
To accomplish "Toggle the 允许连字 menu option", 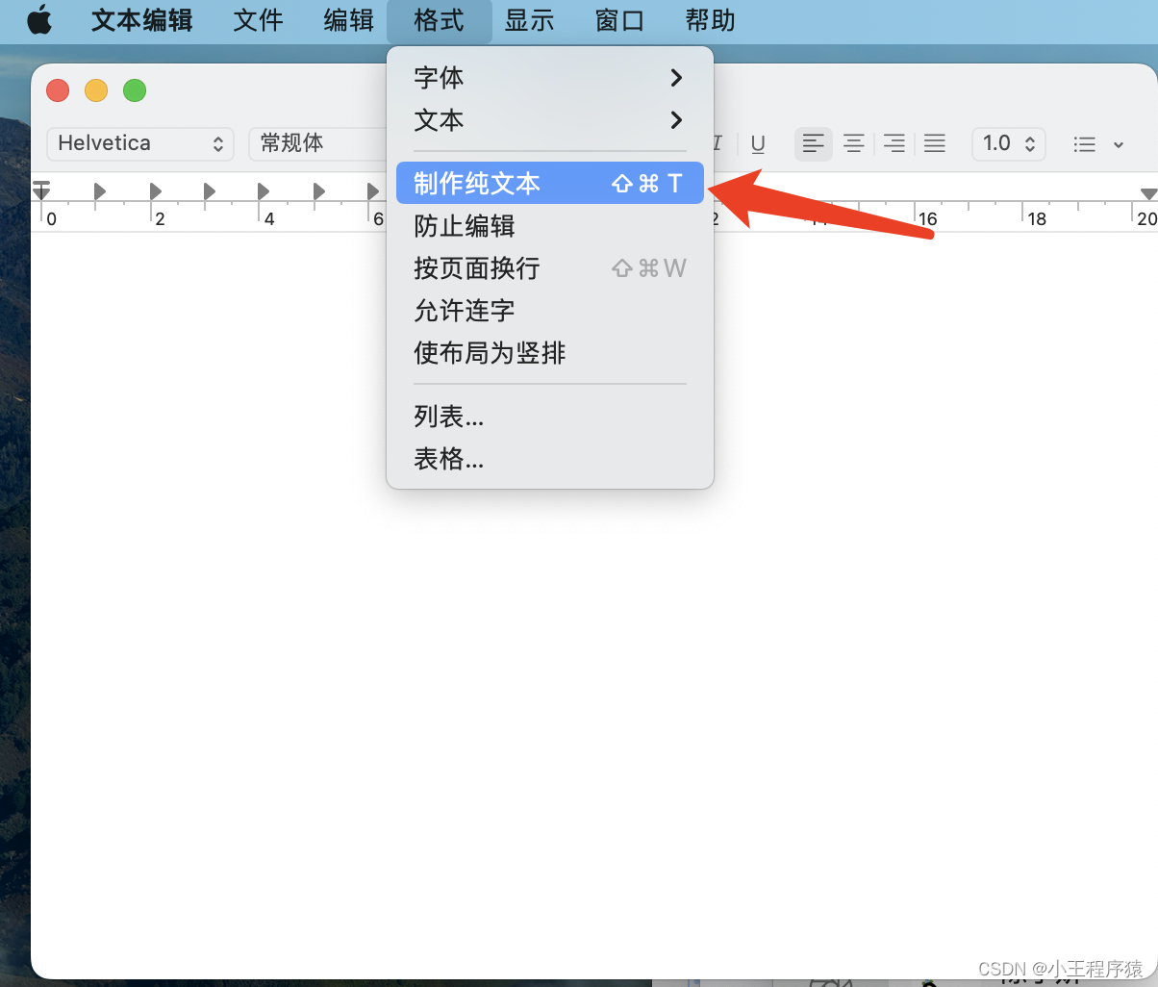I will point(549,311).
